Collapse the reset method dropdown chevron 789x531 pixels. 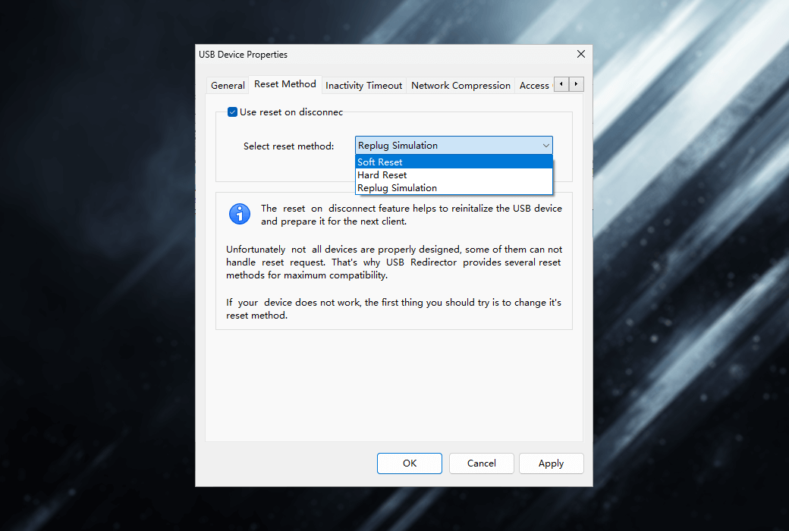pos(545,146)
